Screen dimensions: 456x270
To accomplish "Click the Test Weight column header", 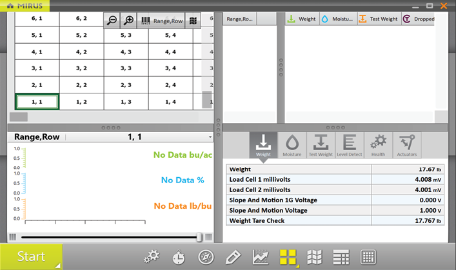I will point(378,19).
